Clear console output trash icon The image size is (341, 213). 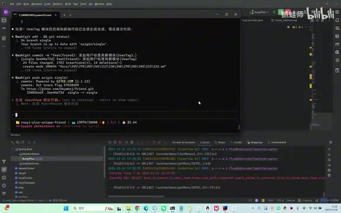329,175
